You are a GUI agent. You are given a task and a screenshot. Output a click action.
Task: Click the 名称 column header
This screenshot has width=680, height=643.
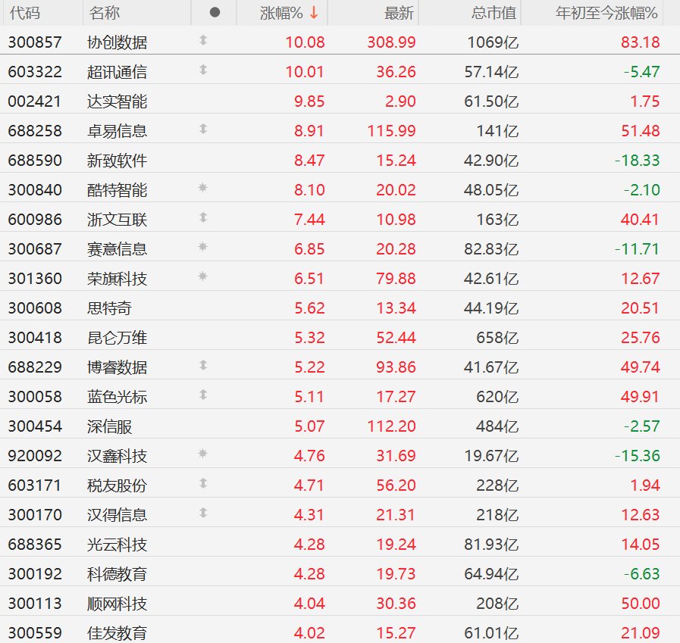(104, 13)
